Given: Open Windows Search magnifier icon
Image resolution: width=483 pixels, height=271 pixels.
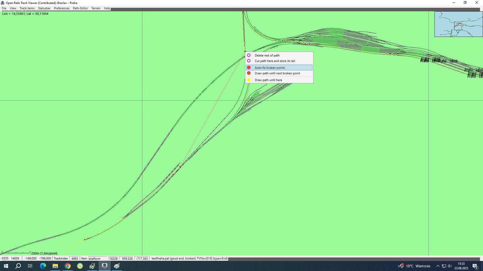Looking at the screenshot, I should 18,266.
